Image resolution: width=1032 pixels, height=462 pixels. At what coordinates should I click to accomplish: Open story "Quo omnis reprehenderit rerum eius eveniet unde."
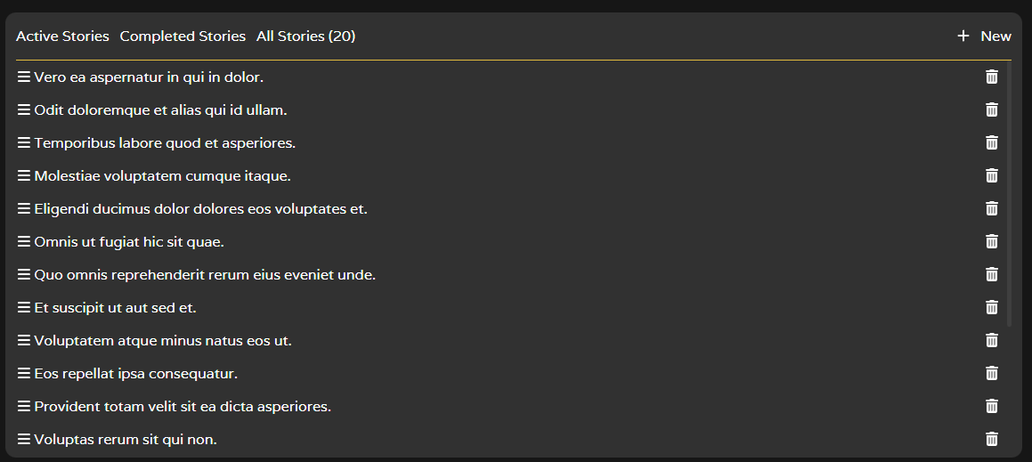[x=205, y=275]
